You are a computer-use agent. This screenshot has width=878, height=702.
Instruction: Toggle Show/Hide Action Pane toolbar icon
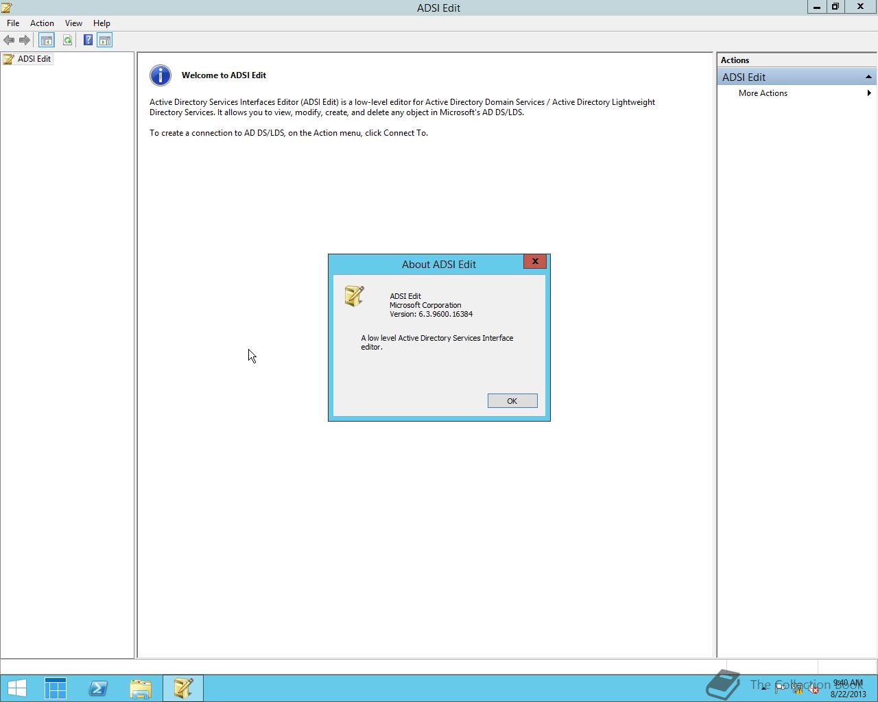tap(104, 40)
